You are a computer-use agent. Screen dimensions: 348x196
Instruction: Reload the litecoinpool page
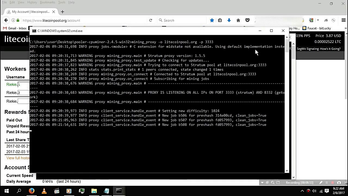151,20
